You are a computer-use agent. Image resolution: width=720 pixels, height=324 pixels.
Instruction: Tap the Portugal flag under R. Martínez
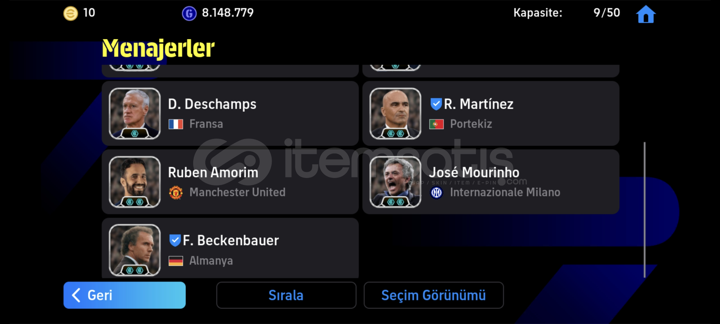(437, 124)
